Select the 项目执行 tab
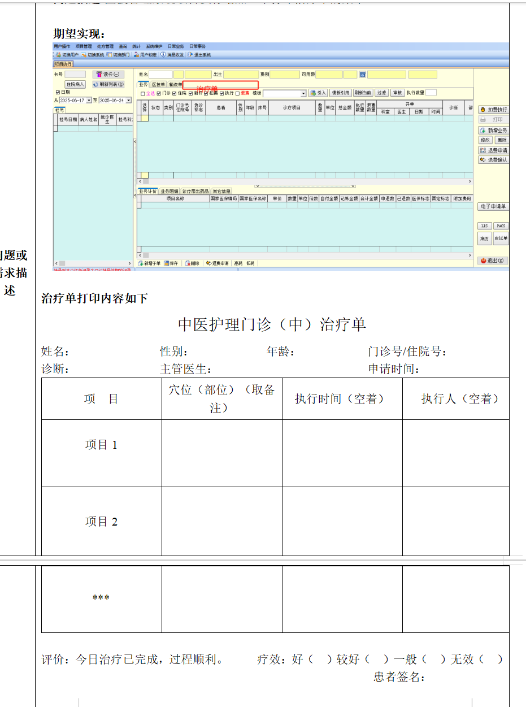This screenshot has height=707, width=526. click(63, 64)
